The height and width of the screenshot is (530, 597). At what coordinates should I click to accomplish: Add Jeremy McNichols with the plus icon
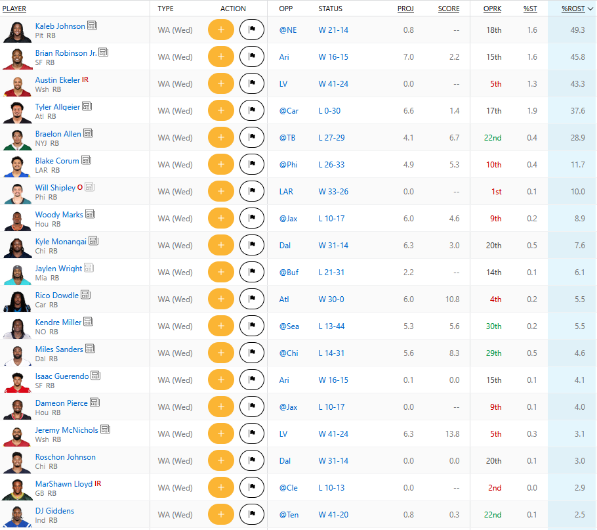pyautogui.click(x=221, y=433)
